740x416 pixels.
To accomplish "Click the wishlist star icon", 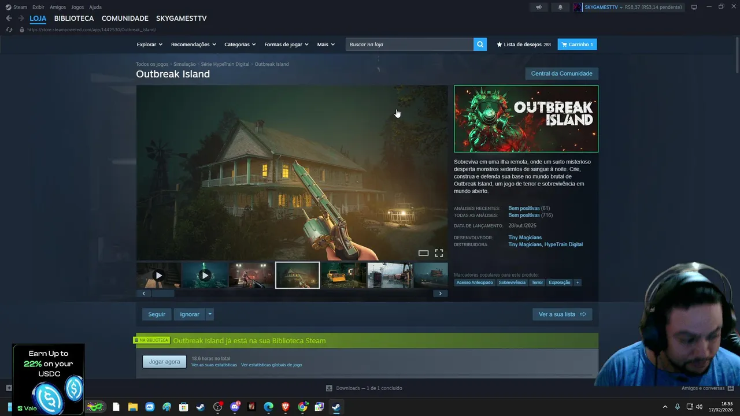I will [x=499, y=44].
